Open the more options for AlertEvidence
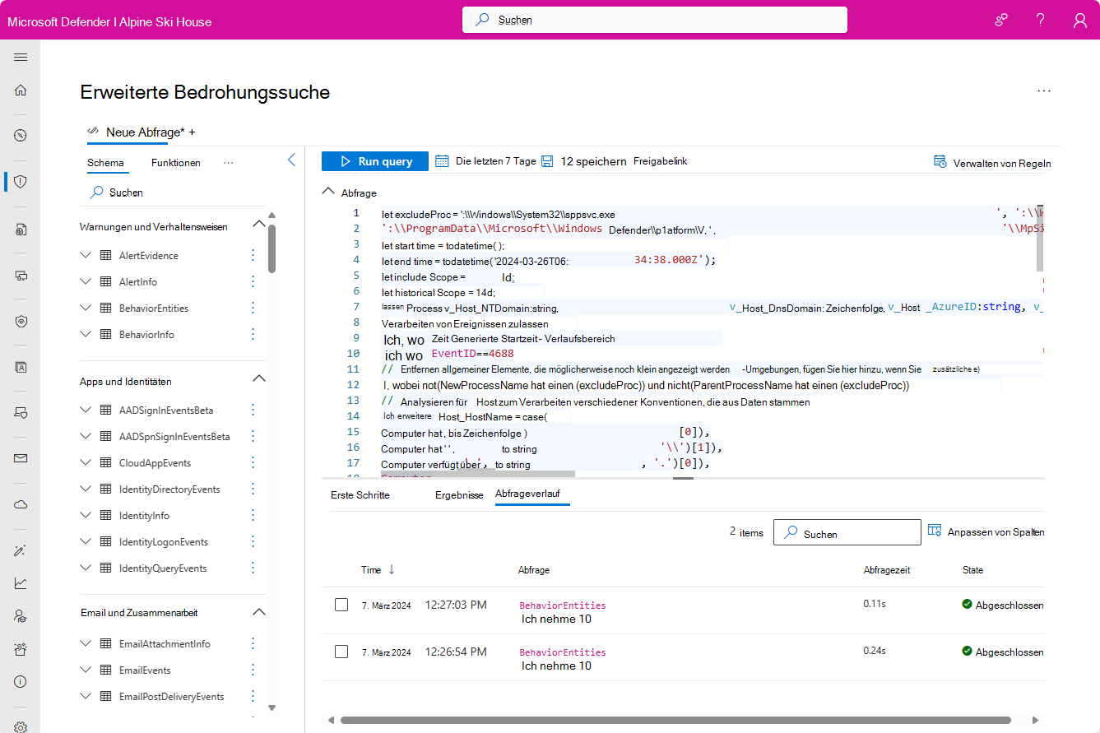Screen dimensions: 1100x733 253,255
